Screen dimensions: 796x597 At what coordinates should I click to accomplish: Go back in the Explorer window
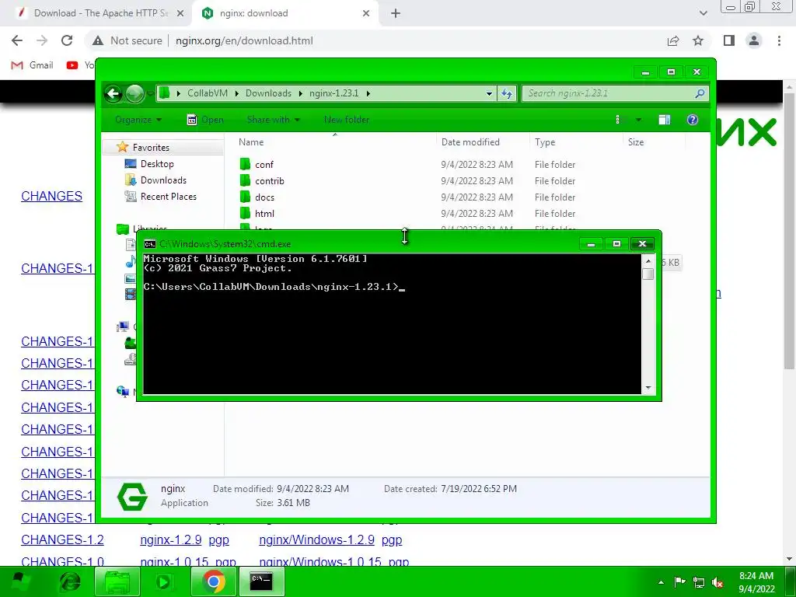pyautogui.click(x=113, y=93)
